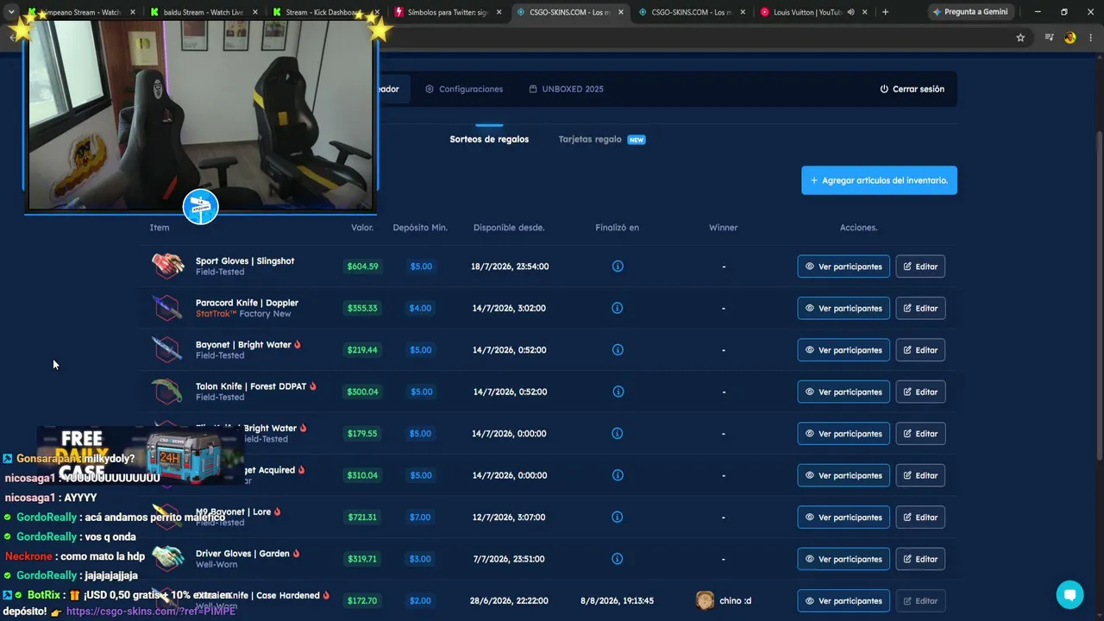Click fire icon next to Driver Gloves Garden
The width and height of the screenshot is (1104, 621).
pos(296,553)
